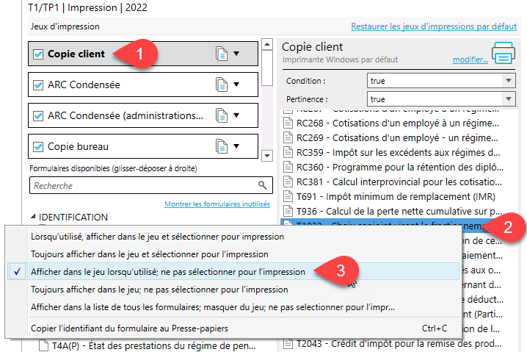Select the Copie client print job label
This screenshot has height=352, width=527.
[x=76, y=54]
